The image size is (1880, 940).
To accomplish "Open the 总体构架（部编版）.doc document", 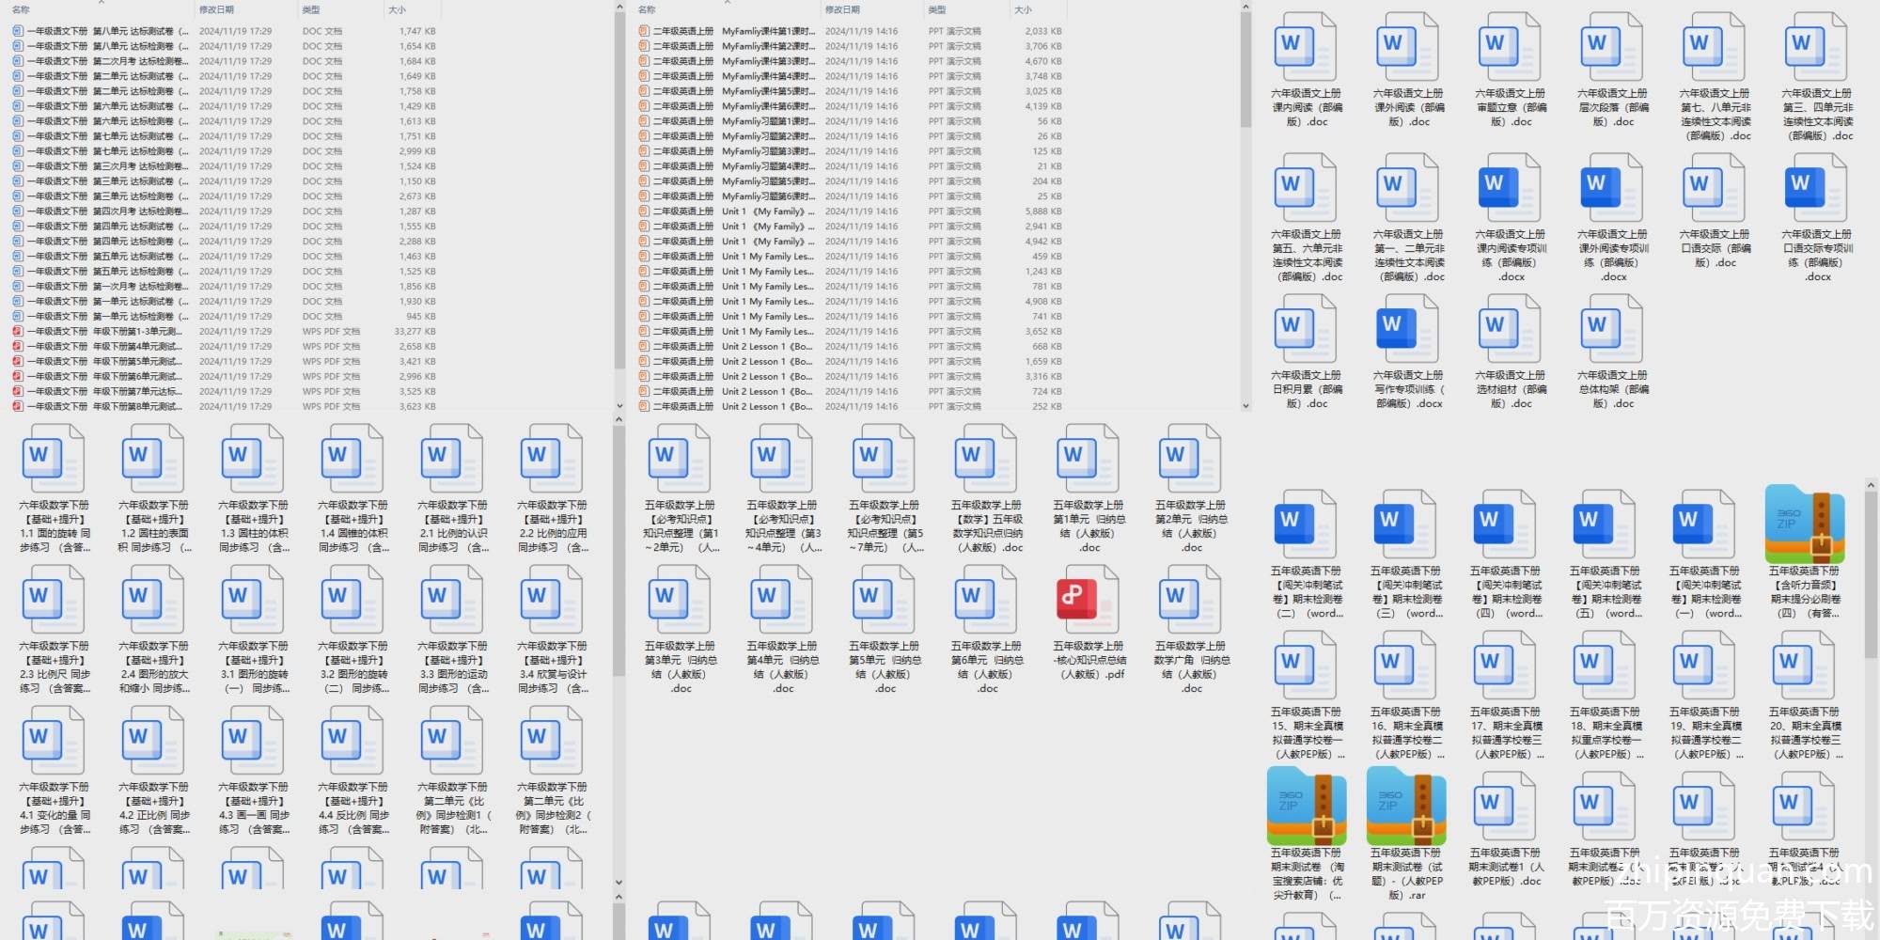I will (x=1612, y=329).
